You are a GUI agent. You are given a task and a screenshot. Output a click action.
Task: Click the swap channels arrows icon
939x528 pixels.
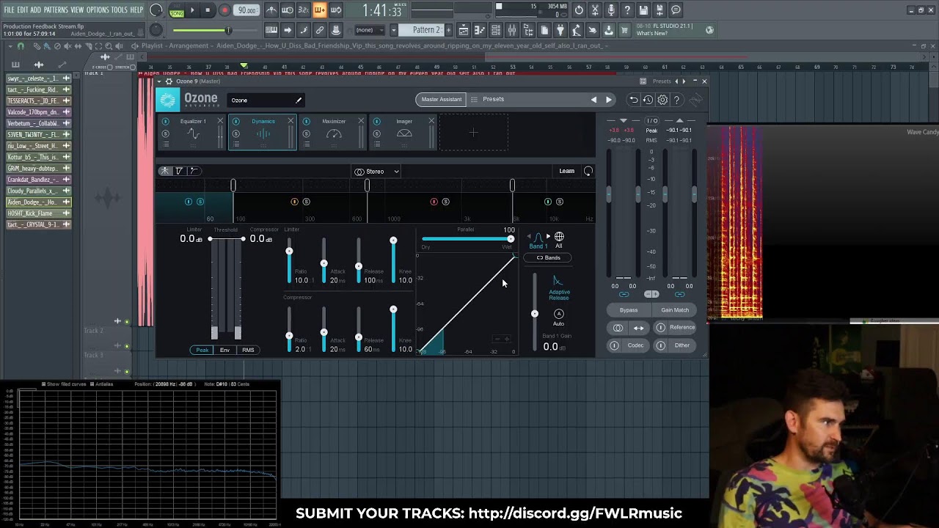639,328
